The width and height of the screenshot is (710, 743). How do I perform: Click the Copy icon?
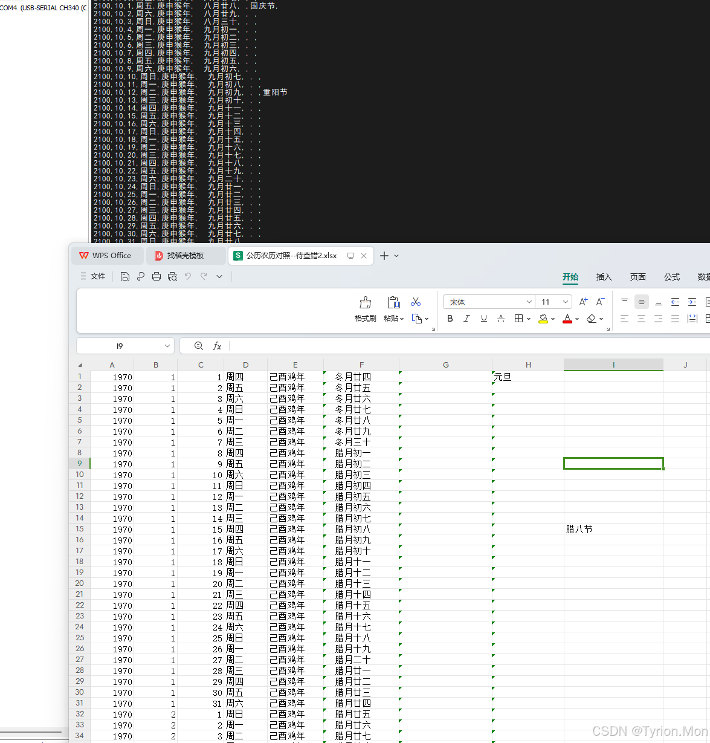(x=417, y=319)
